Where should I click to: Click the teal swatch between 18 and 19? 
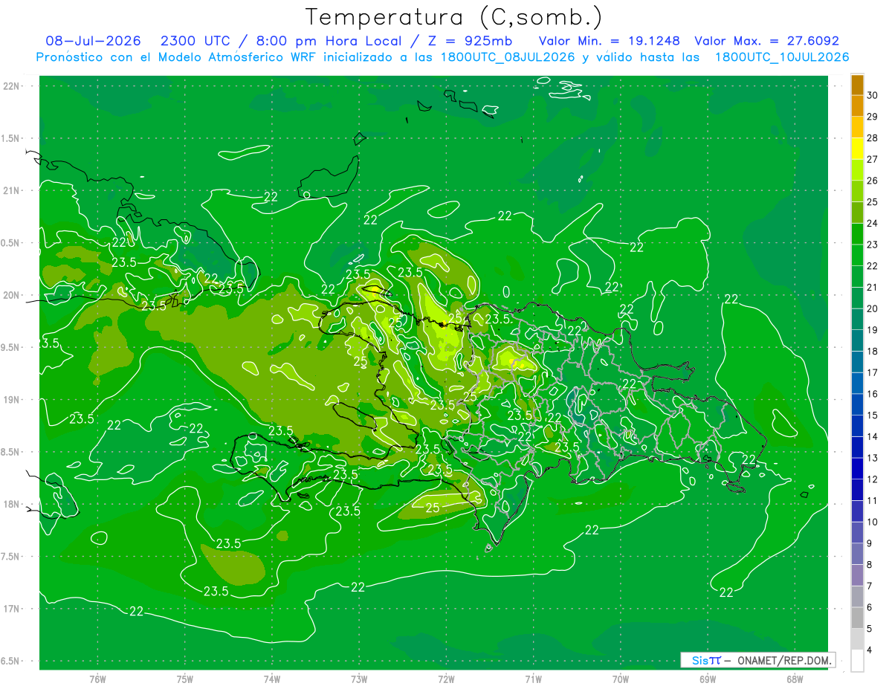click(x=857, y=340)
